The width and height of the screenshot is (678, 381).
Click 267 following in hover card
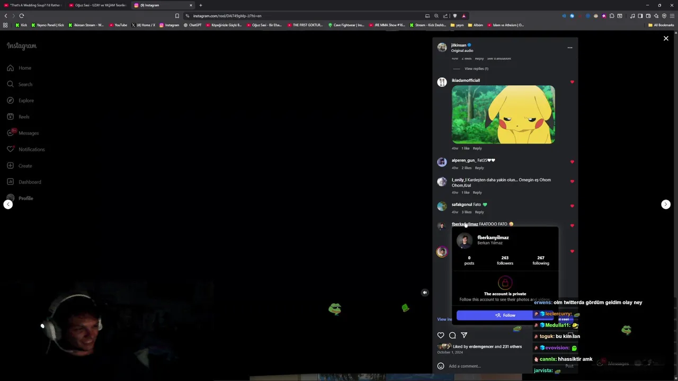(541, 260)
